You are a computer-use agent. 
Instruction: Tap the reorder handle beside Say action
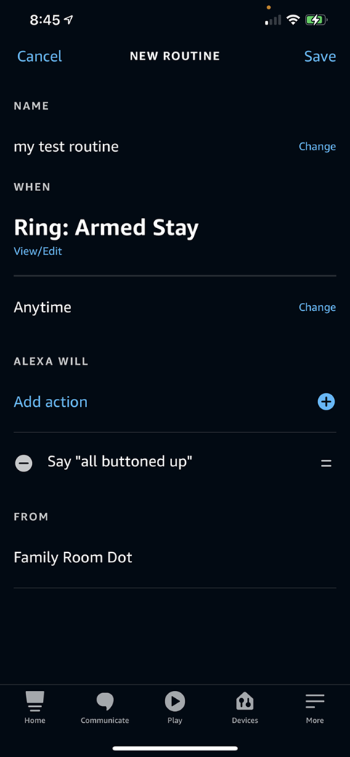pos(326,463)
